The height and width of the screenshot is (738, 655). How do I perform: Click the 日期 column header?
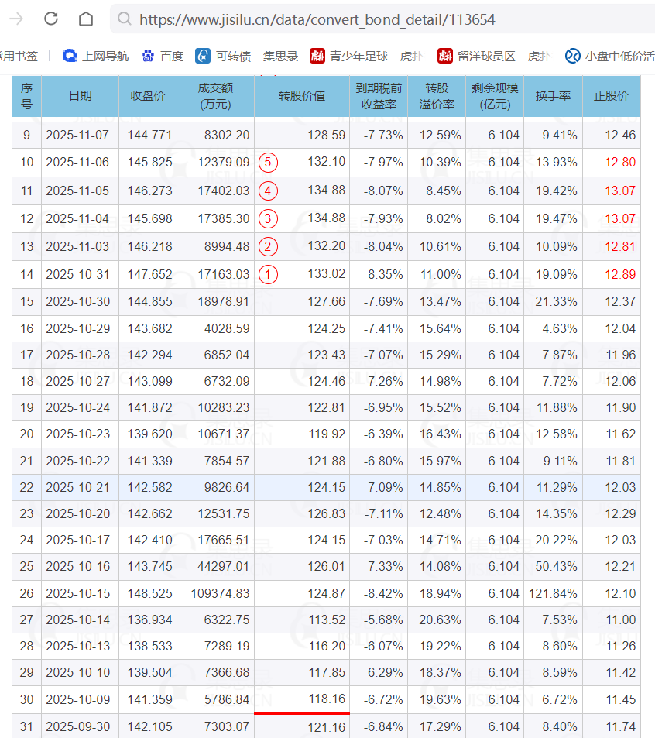[80, 96]
